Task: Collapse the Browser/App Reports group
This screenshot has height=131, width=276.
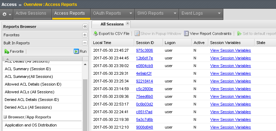Action: (x=5, y=117)
